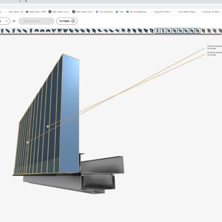This screenshot has width=222, height=222.
Task: Click the TUTORIAL button
Action: pyautogui.click(x=67, y=21)
